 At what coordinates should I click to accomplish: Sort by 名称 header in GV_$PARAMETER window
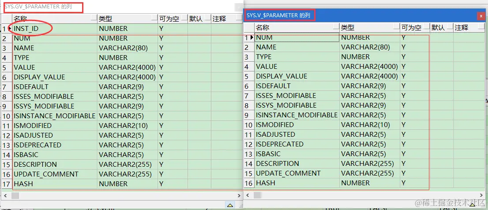55,19
